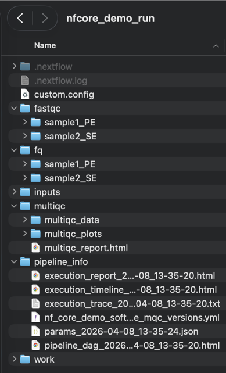Viewport: 226px width, 373px height.
Task: Click sample2_SE folder icon under fastqc
Action: coord(35,136)
